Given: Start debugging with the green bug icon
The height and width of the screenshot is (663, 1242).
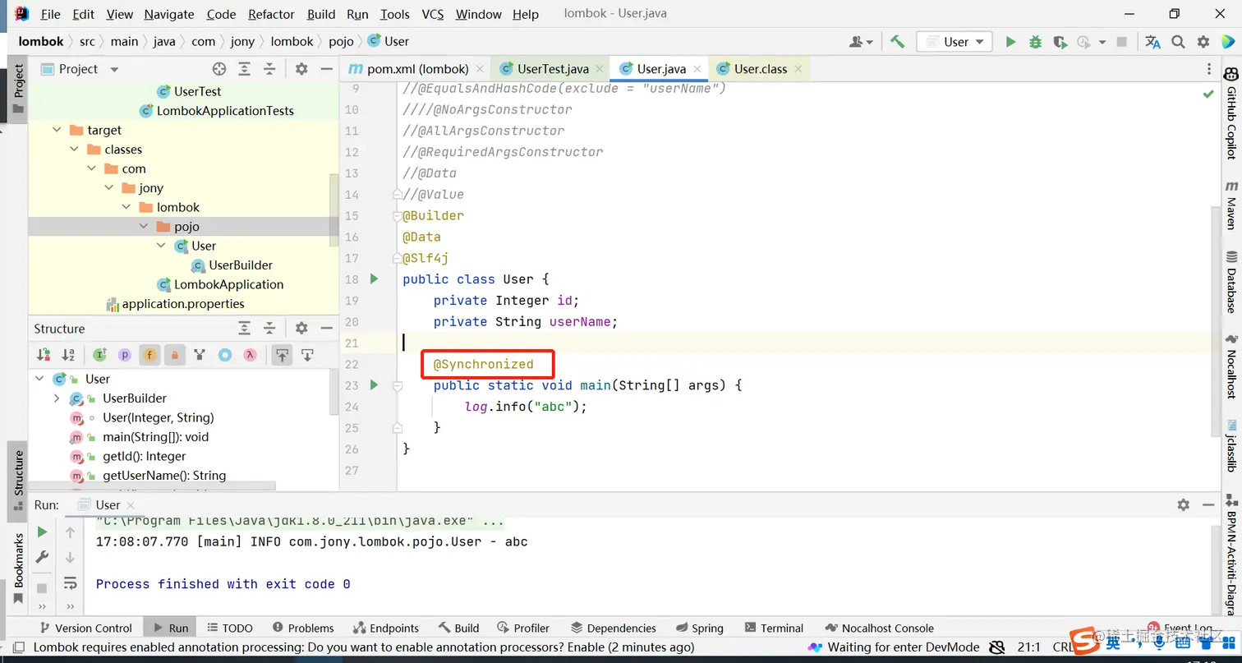Looking at the screenshot, I should tap(1035, 42).
